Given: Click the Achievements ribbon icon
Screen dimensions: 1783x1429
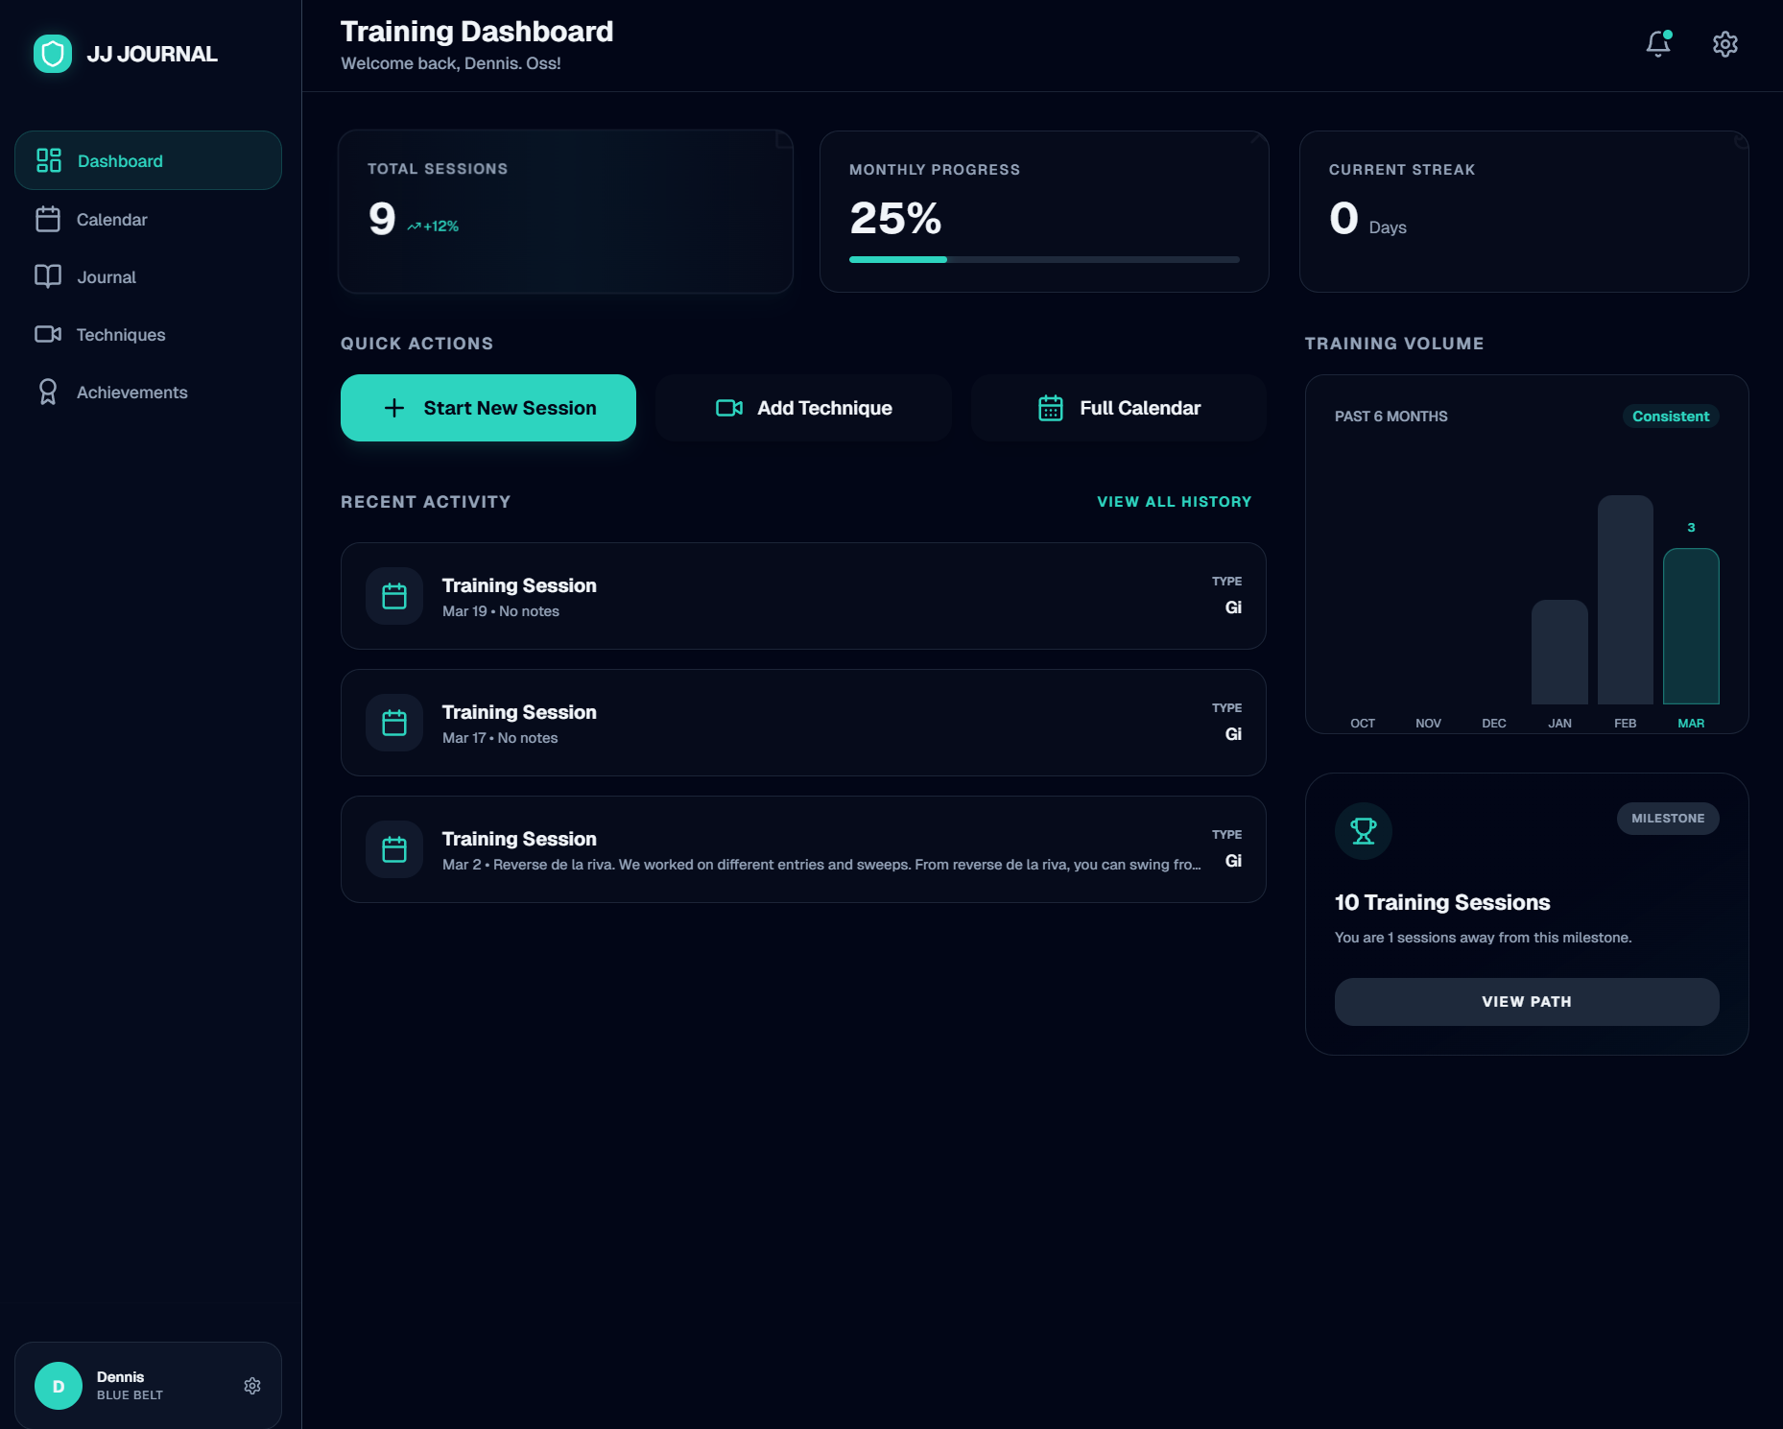Looking at the screenshot, I should 49,392.
